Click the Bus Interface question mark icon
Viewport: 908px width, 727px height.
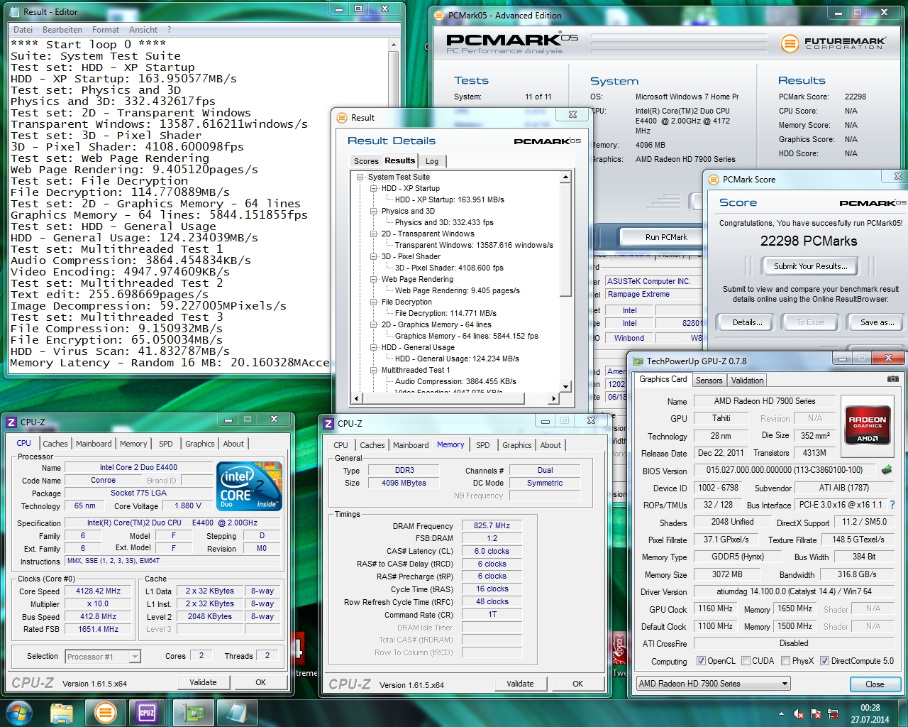pyautogui.click(x=892, y=505)
